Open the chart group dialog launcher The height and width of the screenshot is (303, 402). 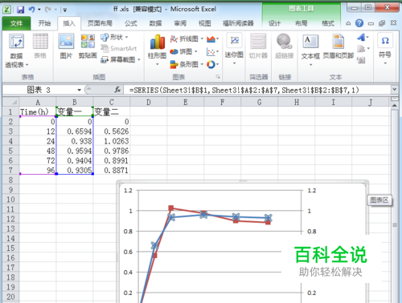pos(218,77)
